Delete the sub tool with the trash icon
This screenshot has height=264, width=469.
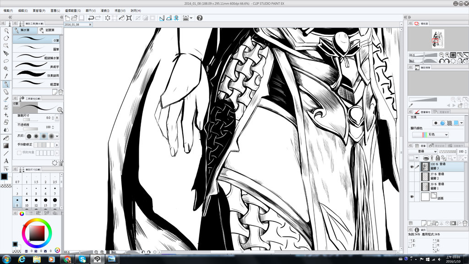pos(60,92)
